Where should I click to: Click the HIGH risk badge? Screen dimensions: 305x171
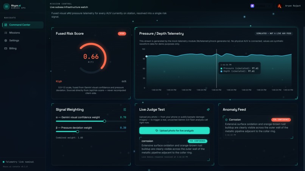(122, 34)
